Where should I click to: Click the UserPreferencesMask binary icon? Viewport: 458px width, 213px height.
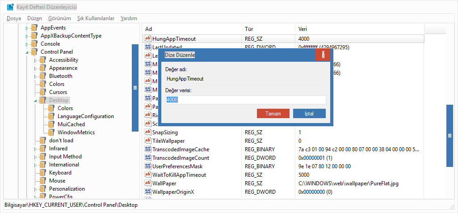(148, 166)
